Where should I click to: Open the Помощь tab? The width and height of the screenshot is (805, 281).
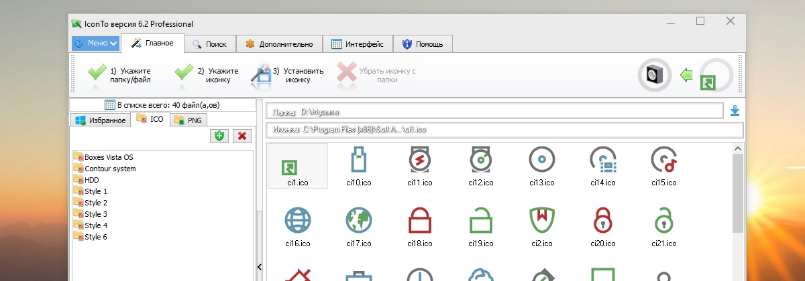pyautogui.click(x=423, y=44)
